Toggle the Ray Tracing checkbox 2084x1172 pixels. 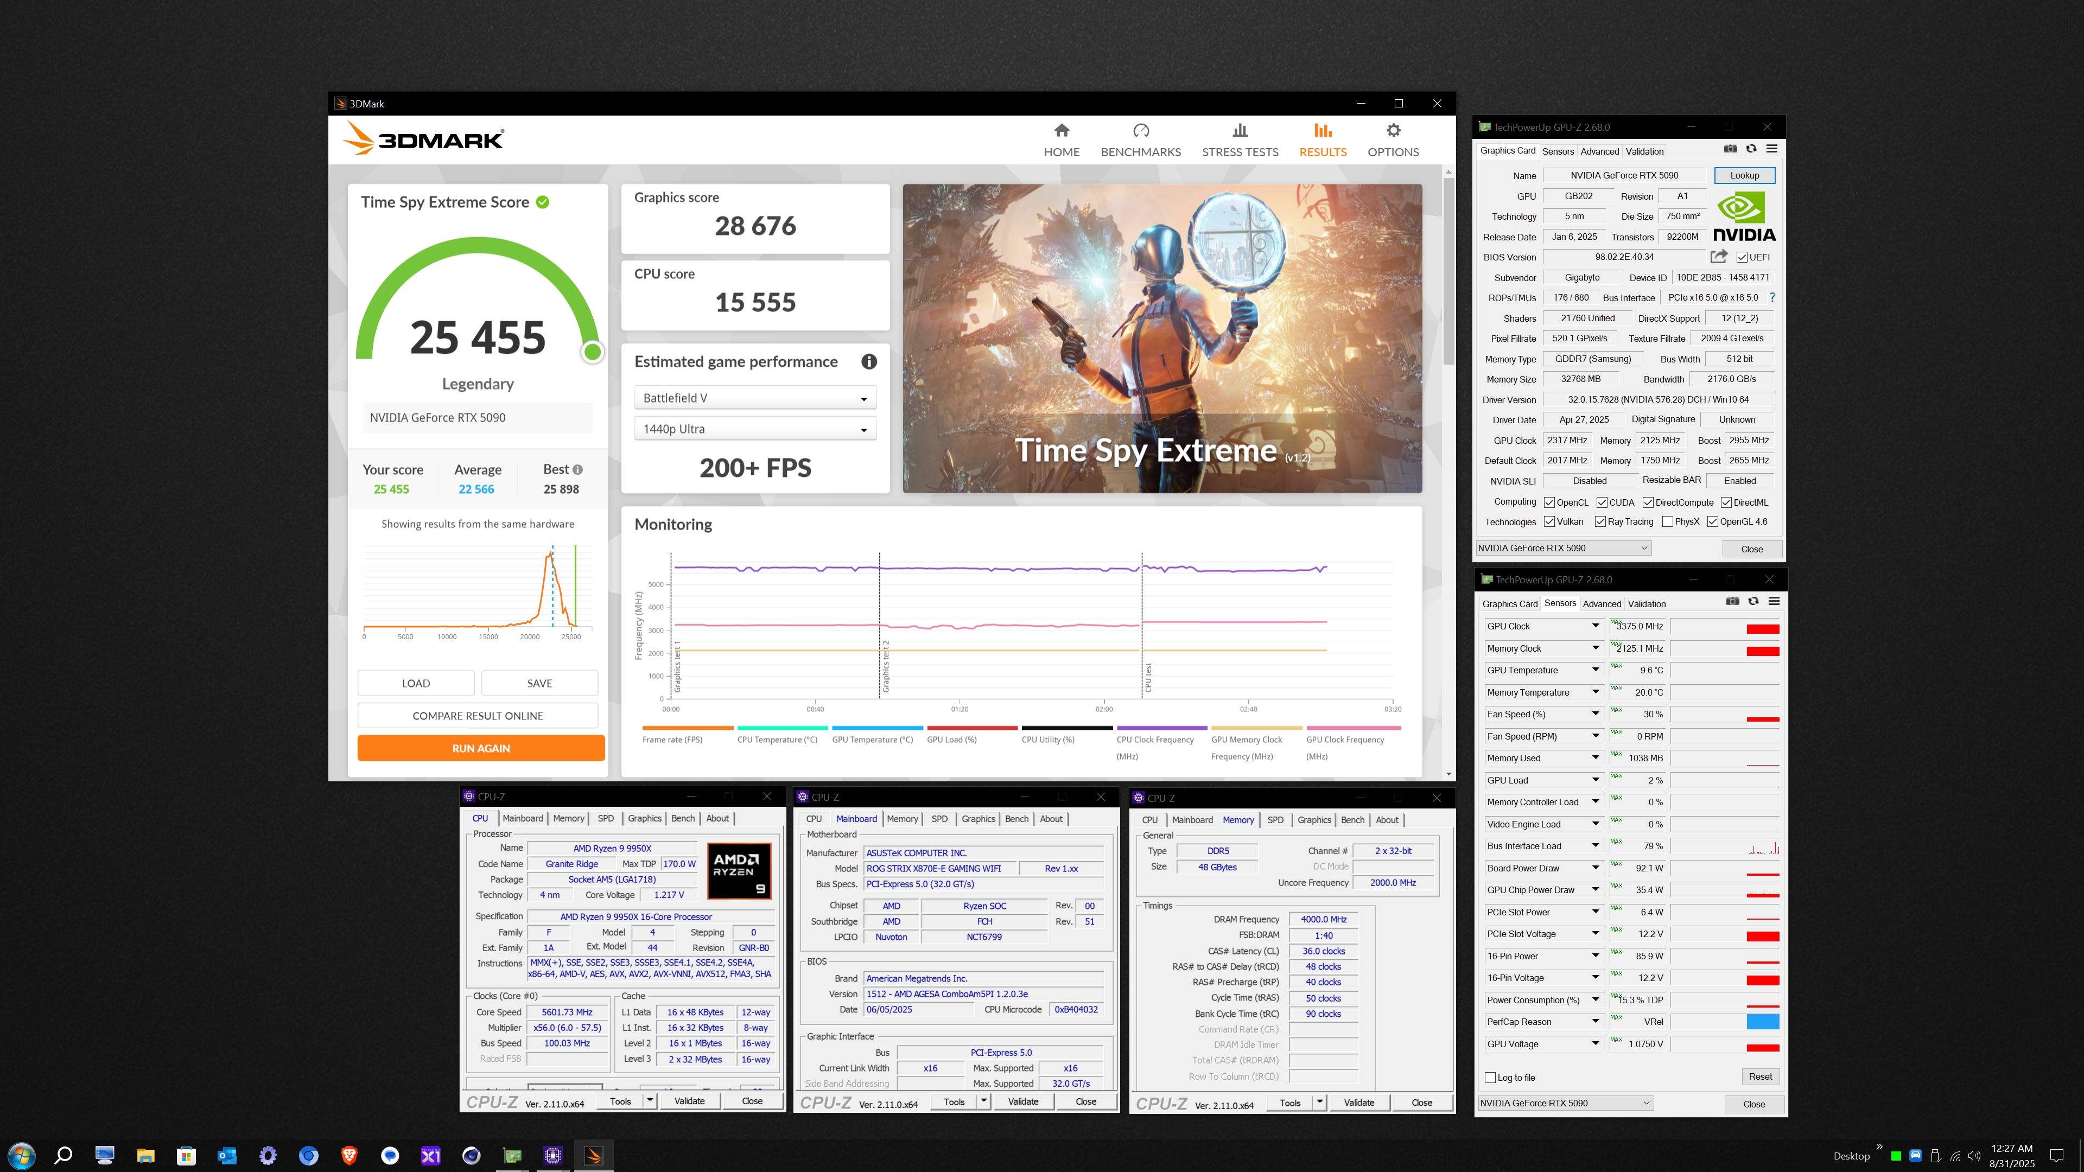(1600, 521)
